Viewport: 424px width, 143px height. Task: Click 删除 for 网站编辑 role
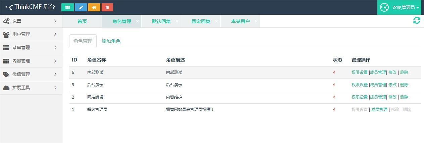click(404, 97)
